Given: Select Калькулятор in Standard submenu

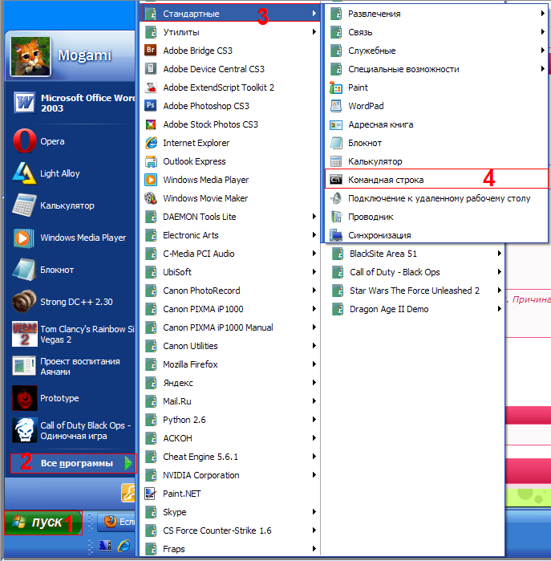Looking at the screenshot, I should (x=436, y=161).
